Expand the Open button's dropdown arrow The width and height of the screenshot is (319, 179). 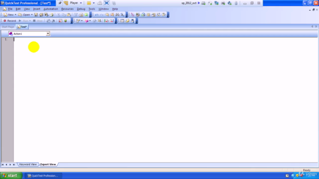click(32, 14)
